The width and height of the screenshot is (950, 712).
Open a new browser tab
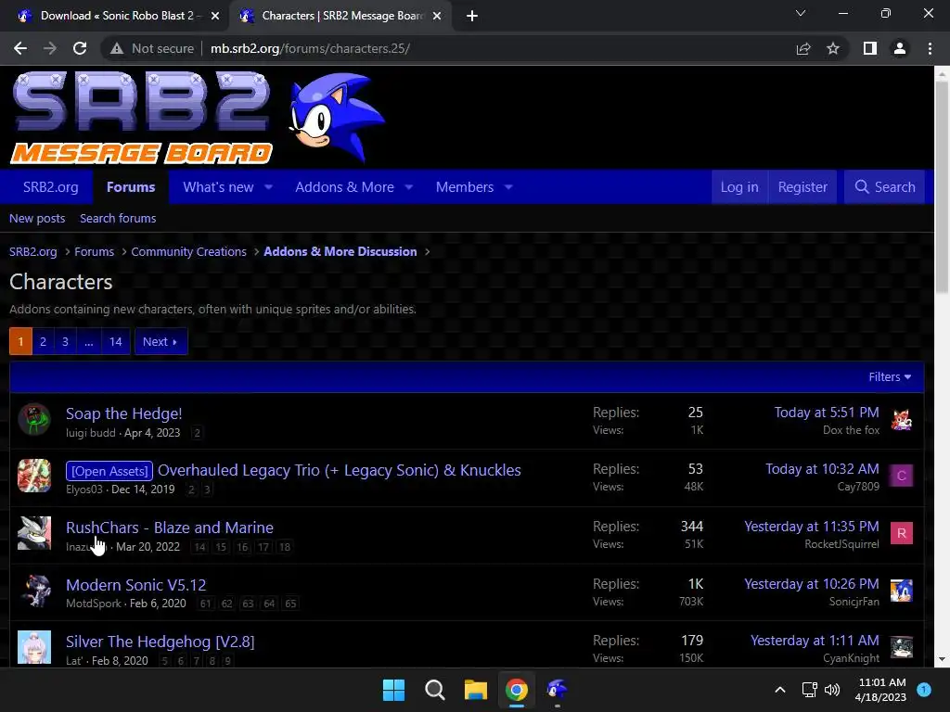point(472,16)
